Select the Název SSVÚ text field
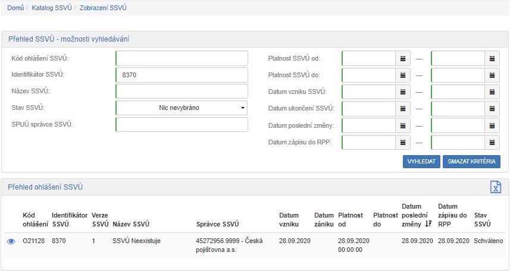The image size is (510, 271). point(182,92)
